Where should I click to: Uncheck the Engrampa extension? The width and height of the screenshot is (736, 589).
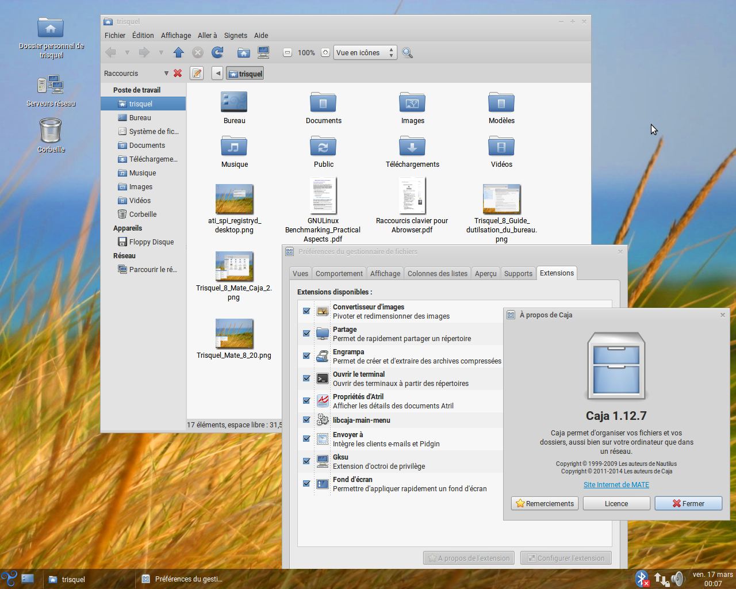pos(306,356)
